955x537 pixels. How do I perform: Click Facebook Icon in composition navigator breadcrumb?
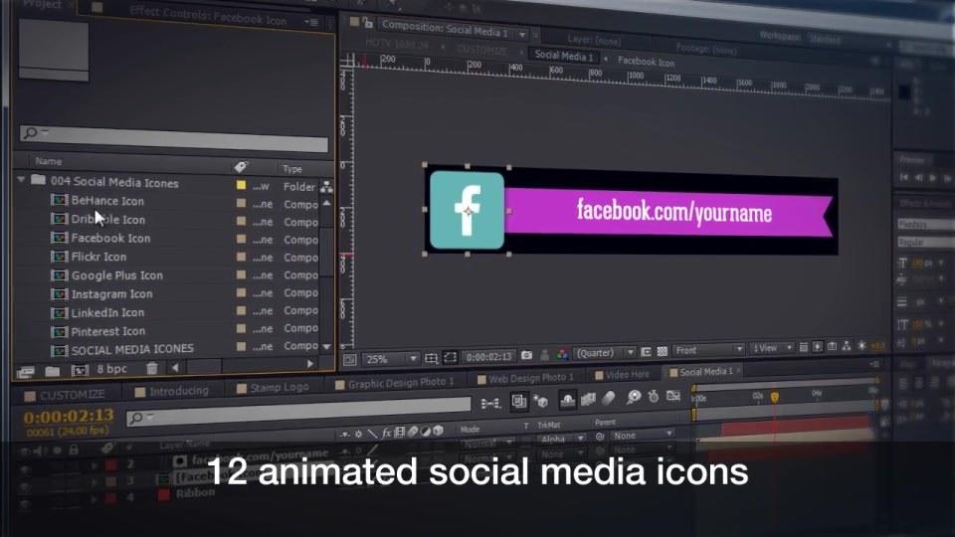click(x=646, y=62)
